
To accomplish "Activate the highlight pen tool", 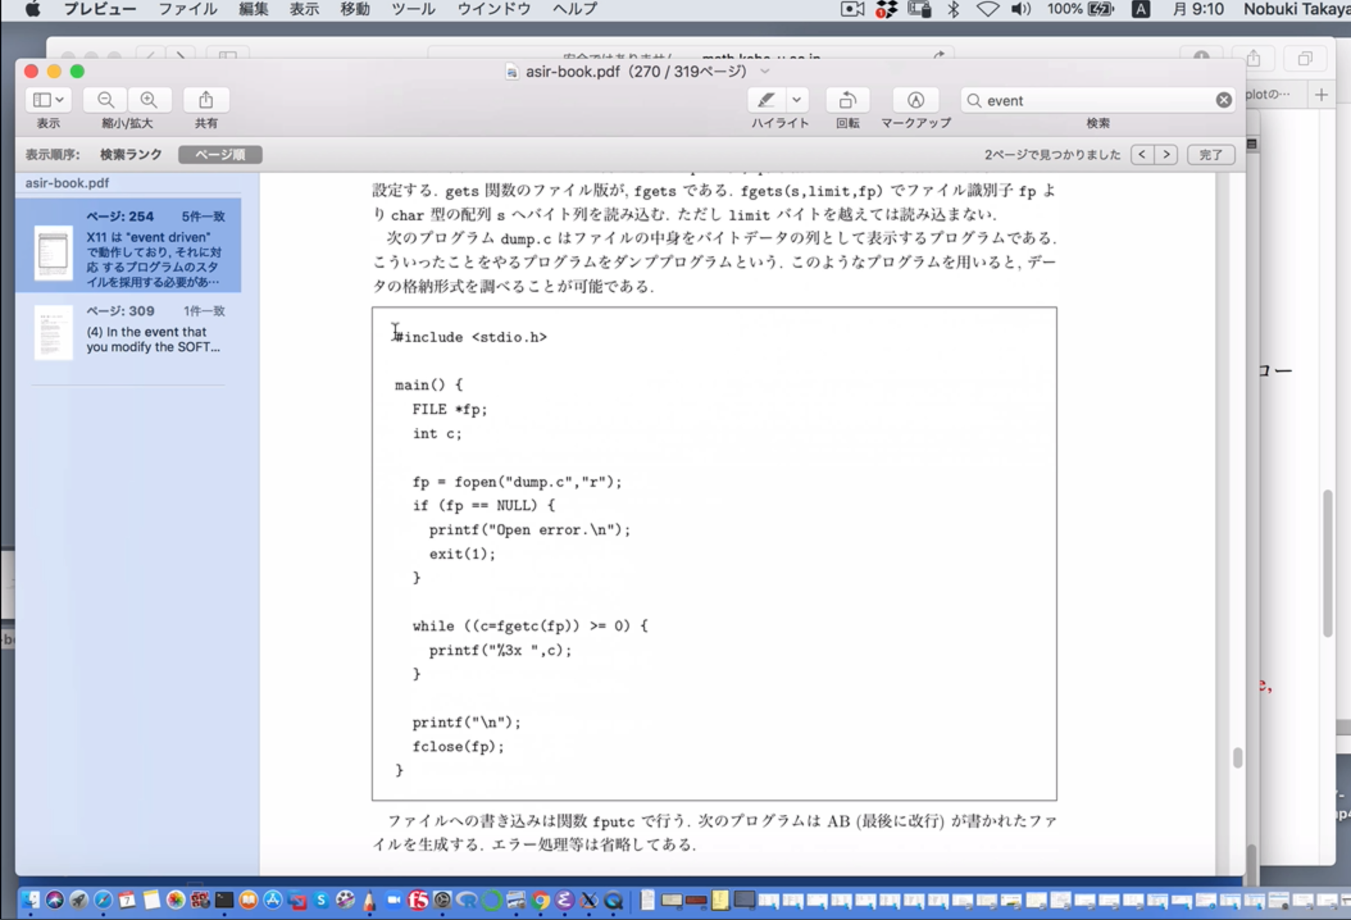I will click(767, 100).
